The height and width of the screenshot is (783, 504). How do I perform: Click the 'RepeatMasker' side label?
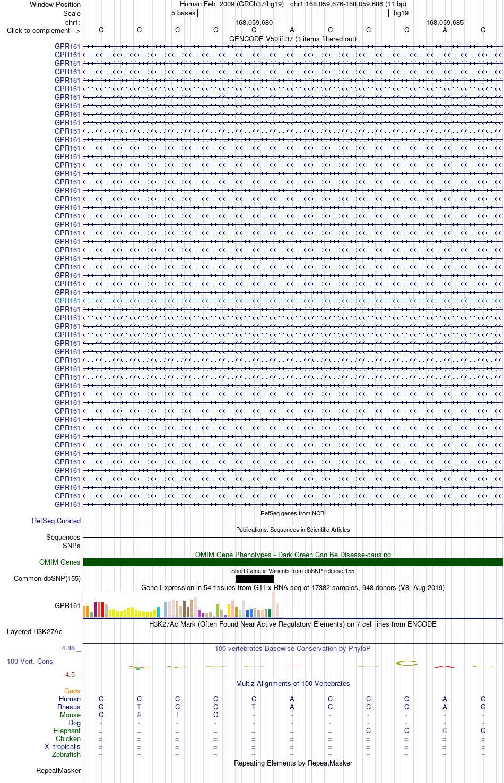58,770
